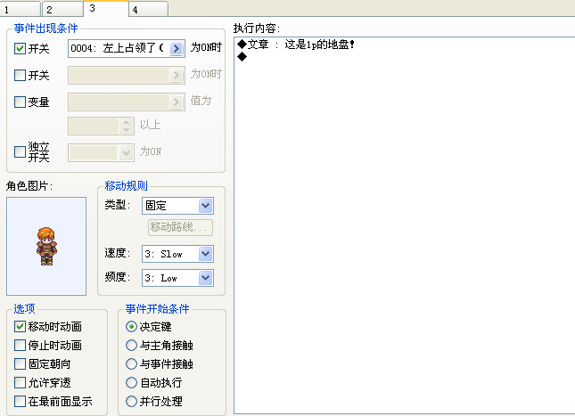Enable the 独立开关 condition checkbox
Image resolution: width=575 pixels, height=416 pixels.
(20, 151)
